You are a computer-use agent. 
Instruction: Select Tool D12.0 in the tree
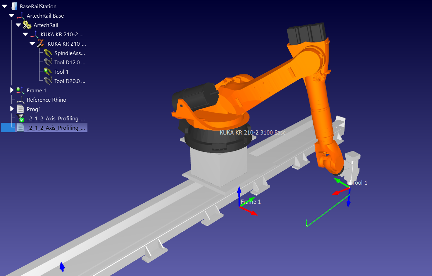(x=69, y=62)
